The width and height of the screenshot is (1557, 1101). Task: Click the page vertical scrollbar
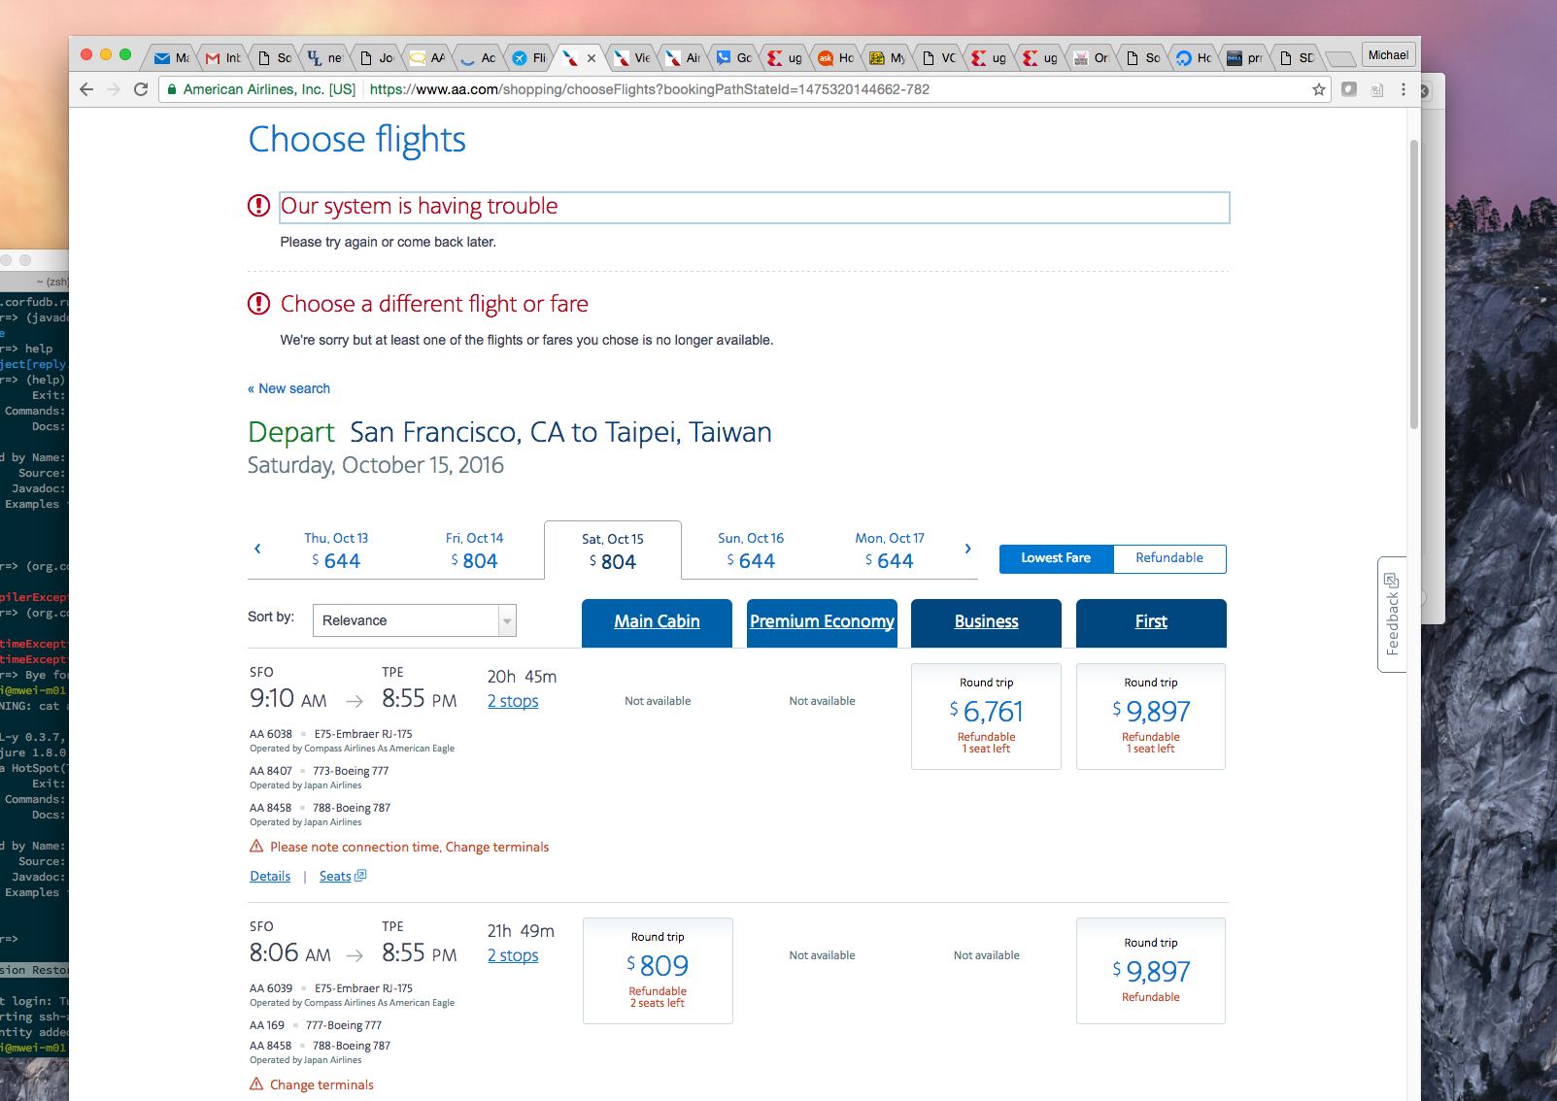point(1414,284)
